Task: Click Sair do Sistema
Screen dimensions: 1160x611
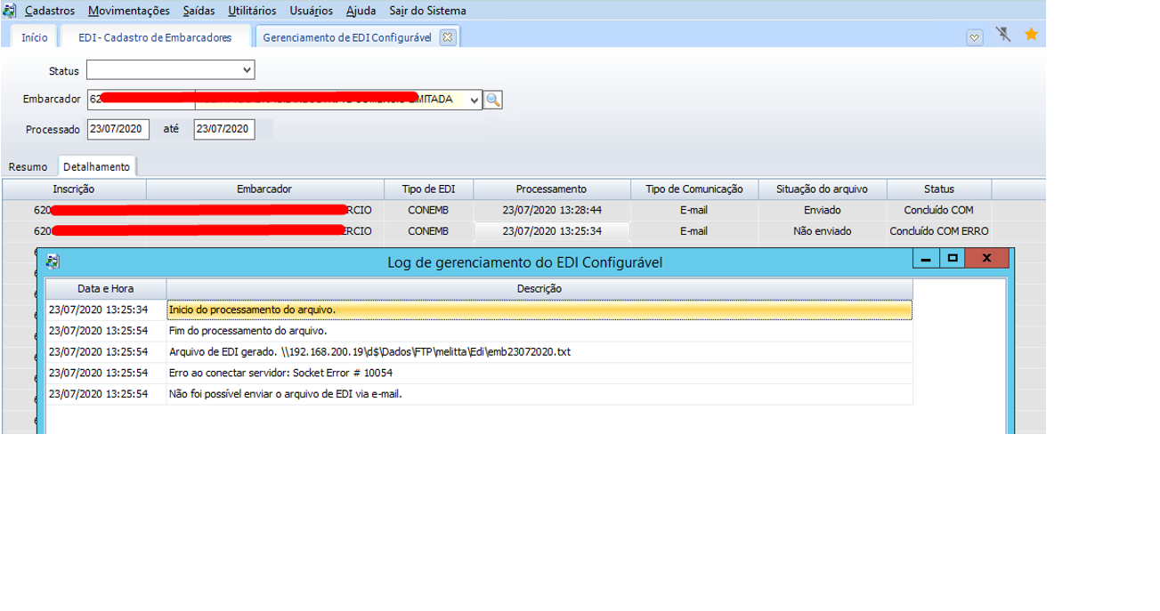Action: 427,11
